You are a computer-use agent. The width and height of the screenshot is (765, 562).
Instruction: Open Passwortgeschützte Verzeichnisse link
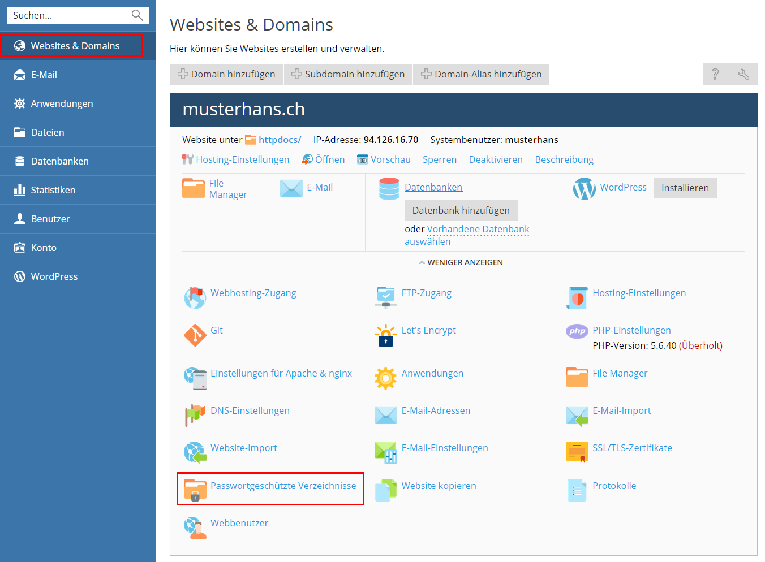pyautogui.click(x=283, y=486)
